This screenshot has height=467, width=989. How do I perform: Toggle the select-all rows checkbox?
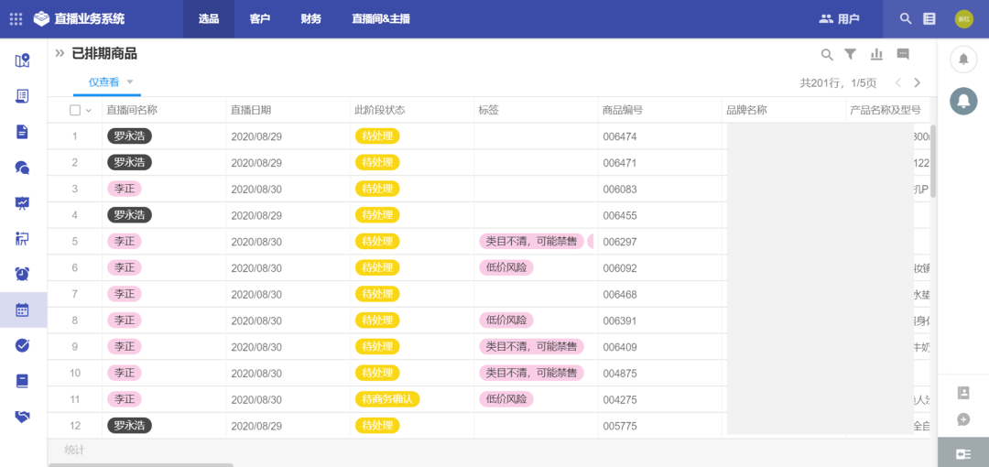click(75, 110)
